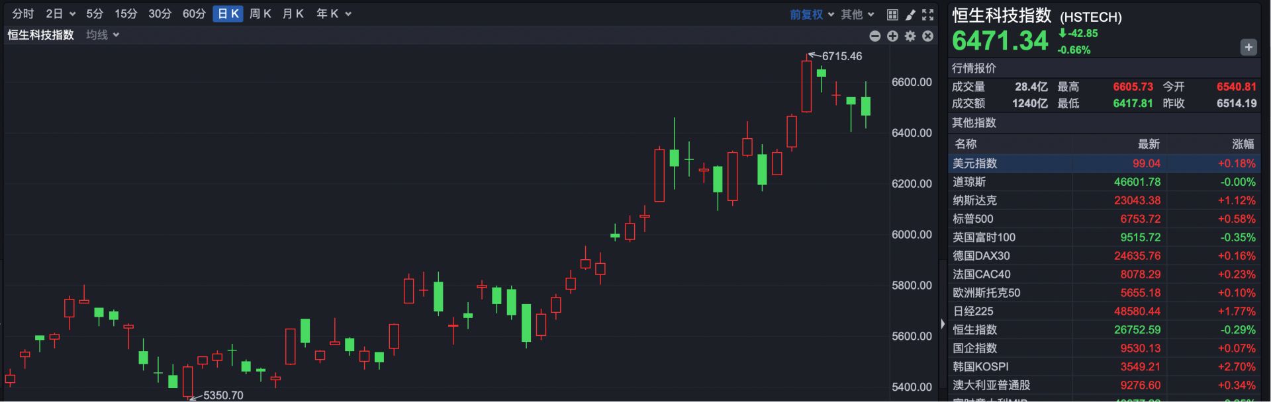Select the 60分 timeframe
The image size is (1271, 402).
pos(194,14)
